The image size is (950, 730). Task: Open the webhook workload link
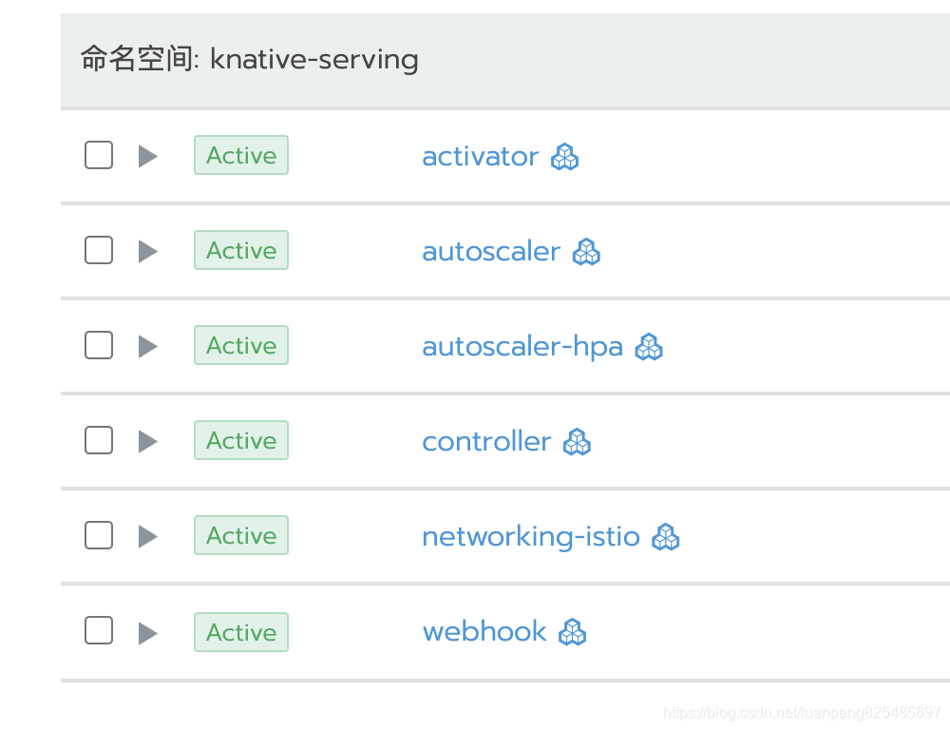pos(484,632)
